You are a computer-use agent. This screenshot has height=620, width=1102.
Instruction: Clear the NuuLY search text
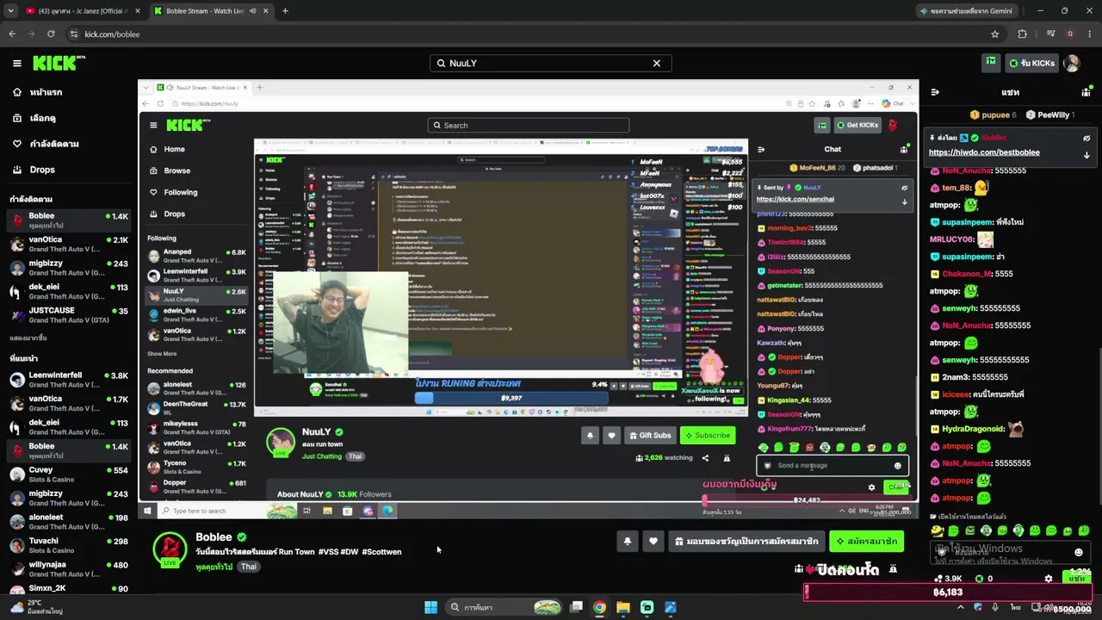pyautogui.click(x=656, y=63)
